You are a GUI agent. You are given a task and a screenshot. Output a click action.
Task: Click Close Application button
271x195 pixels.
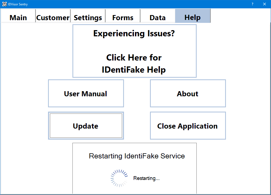[x=188, y=126]
